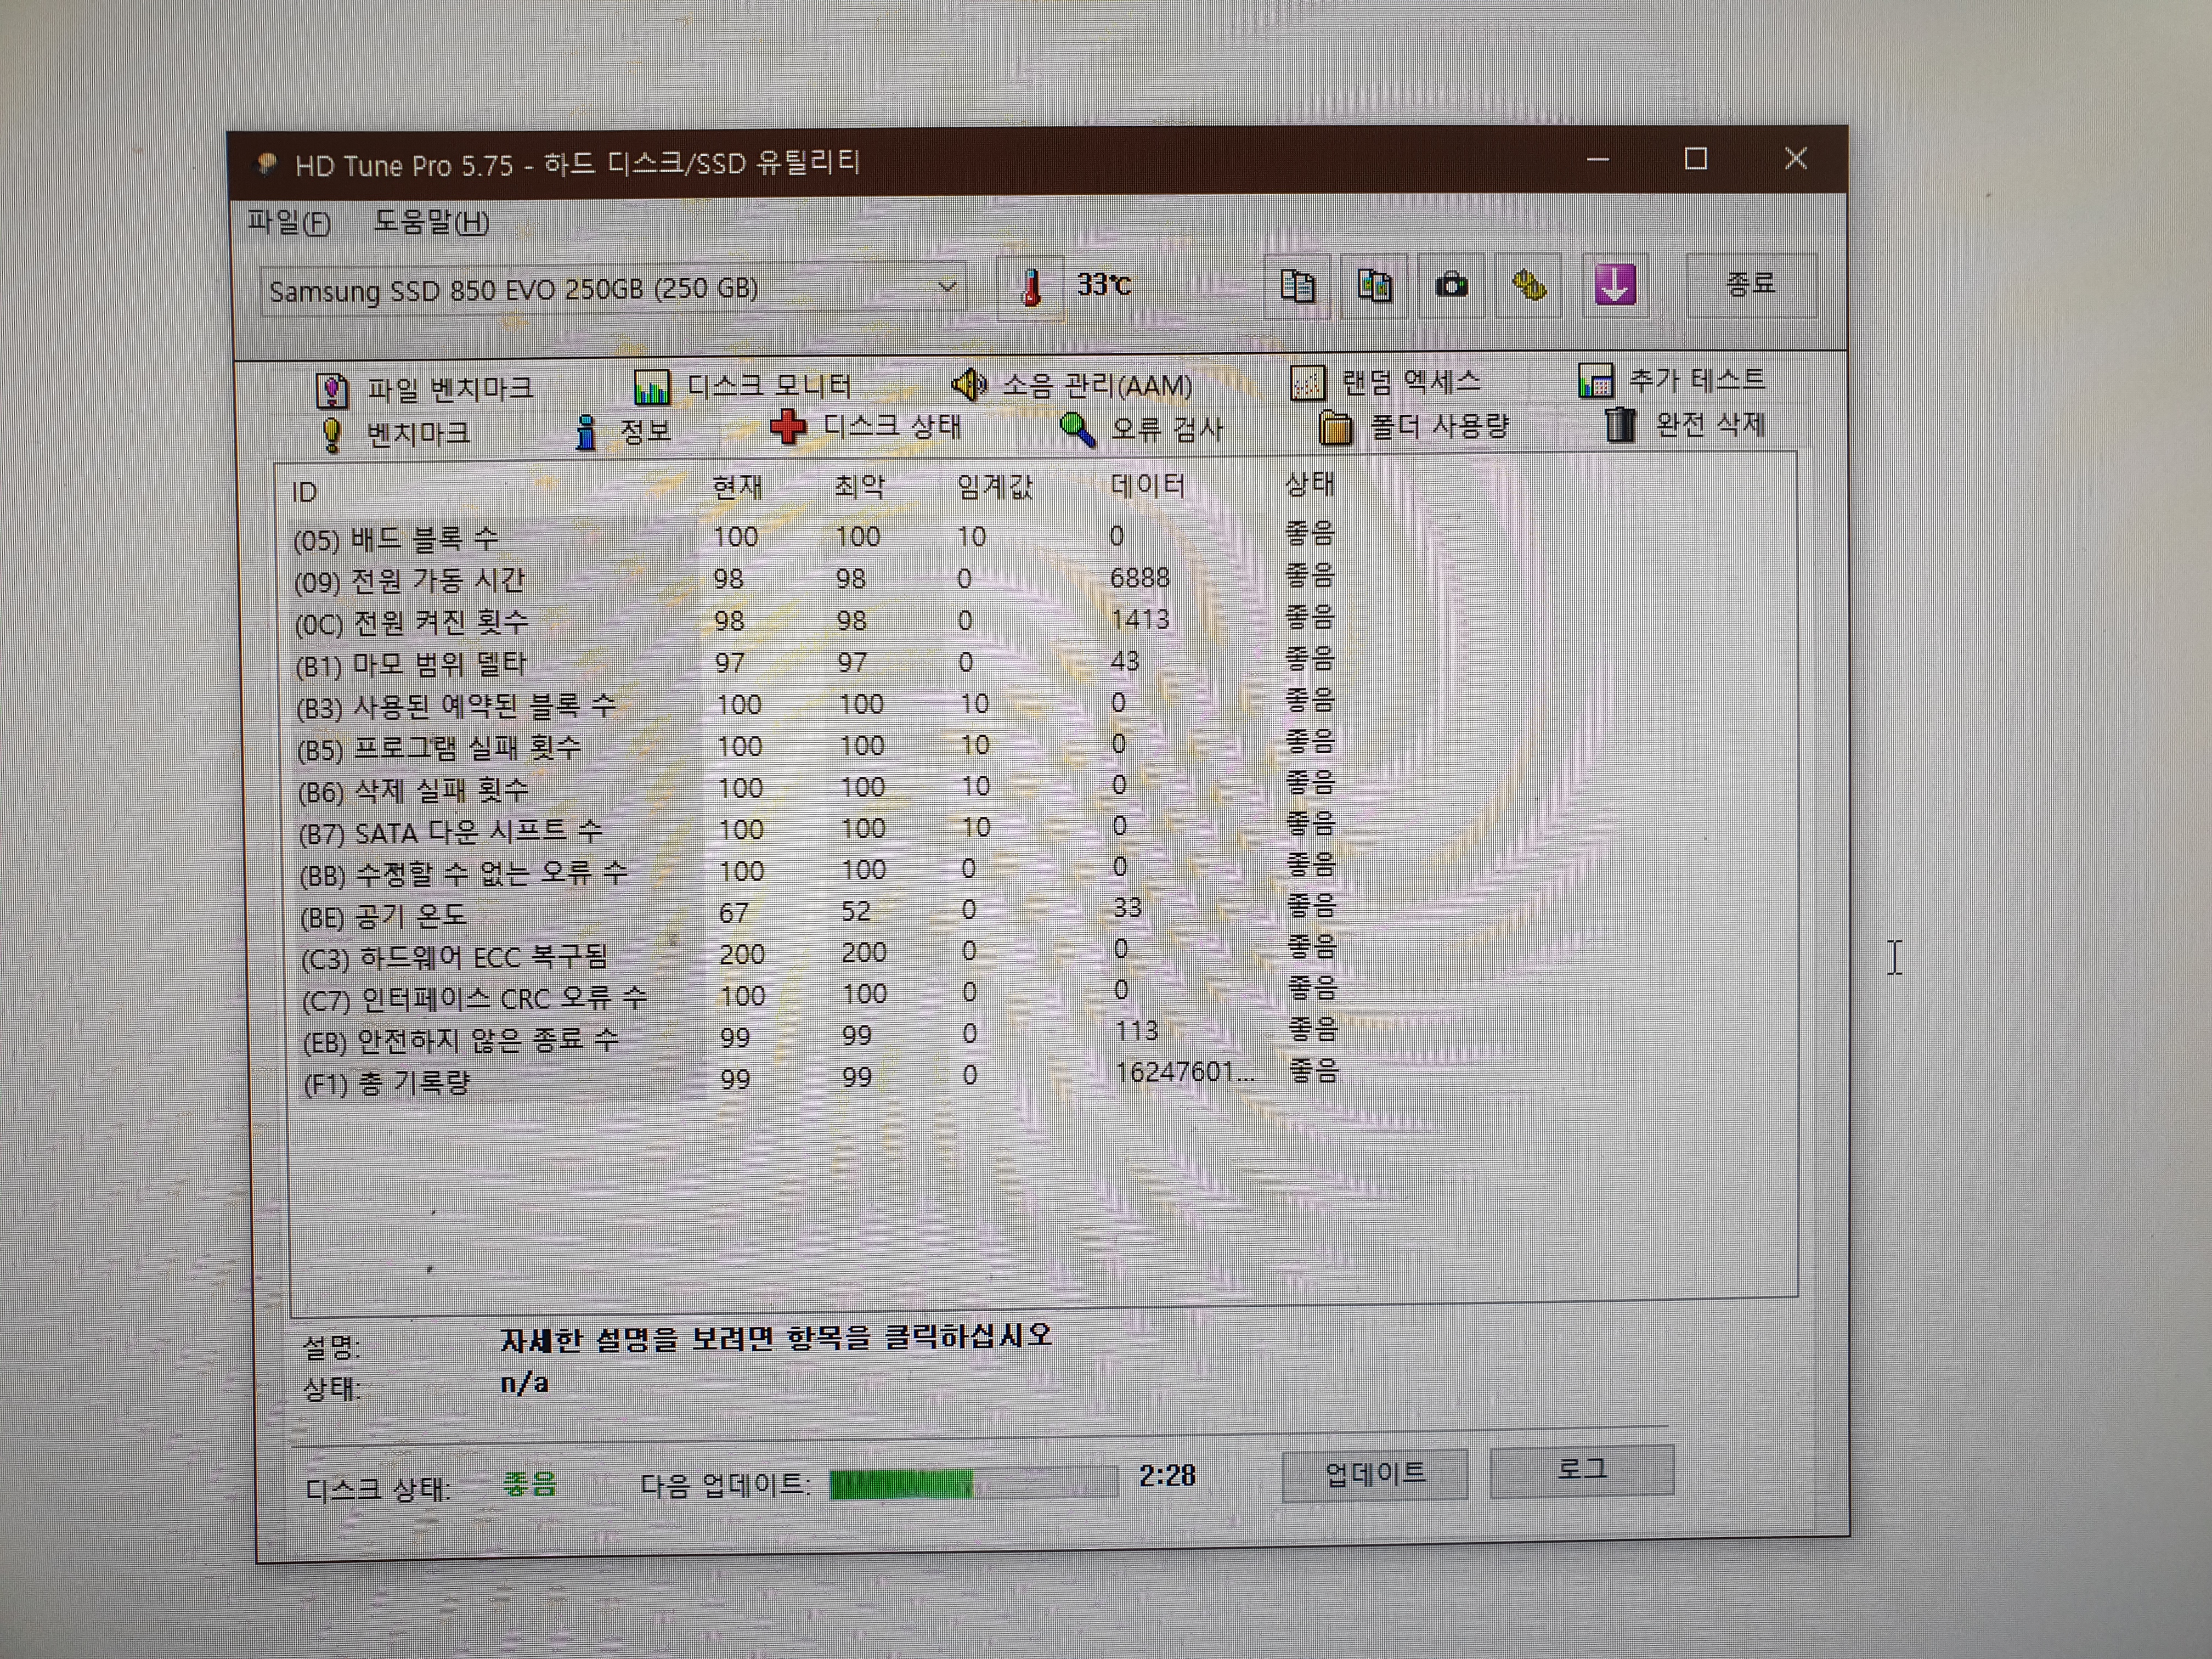This screenshot has width=2212, height=1659.
Task: Open the 도움말(H) menu
Action: (x=431, y=222)
